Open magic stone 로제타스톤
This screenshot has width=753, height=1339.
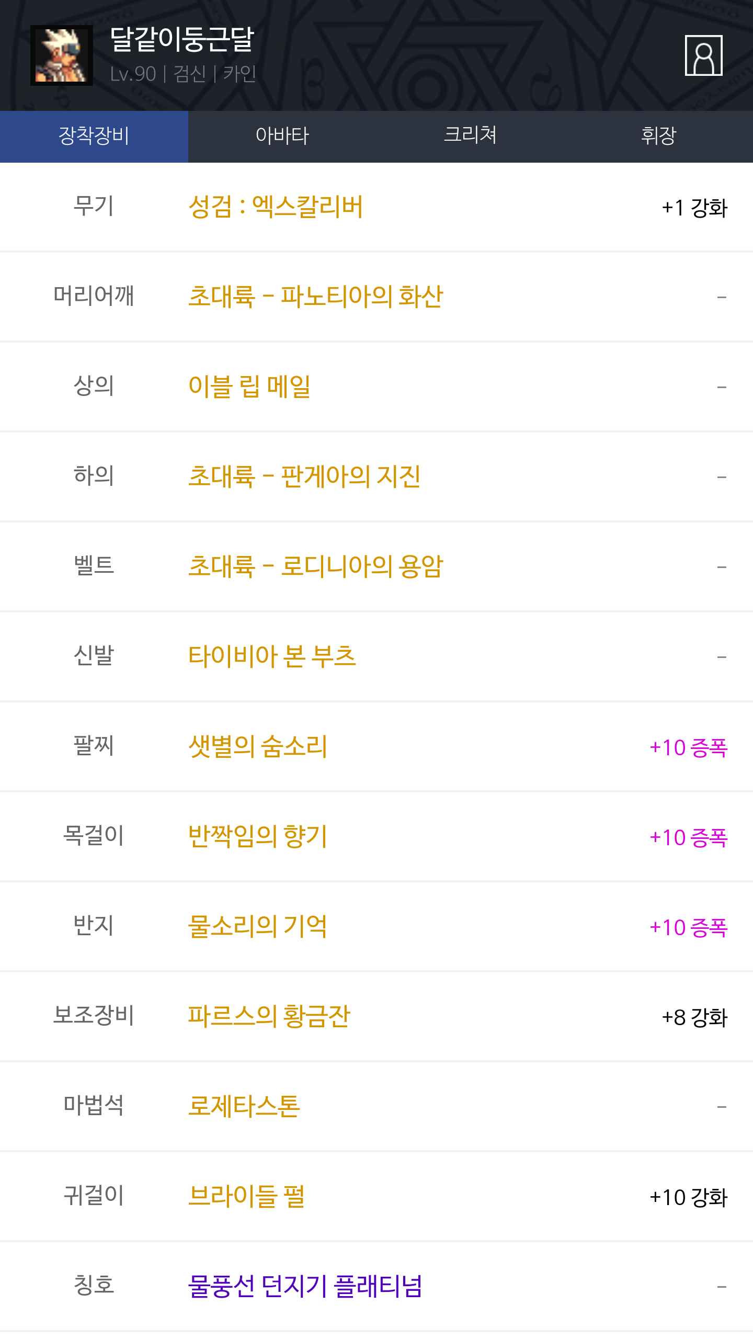pyautogui.click(x=244, y=1106)
